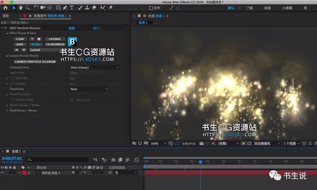Pick the Brush tool from the toolbar
Screen dimensions: 317x190
80,8
